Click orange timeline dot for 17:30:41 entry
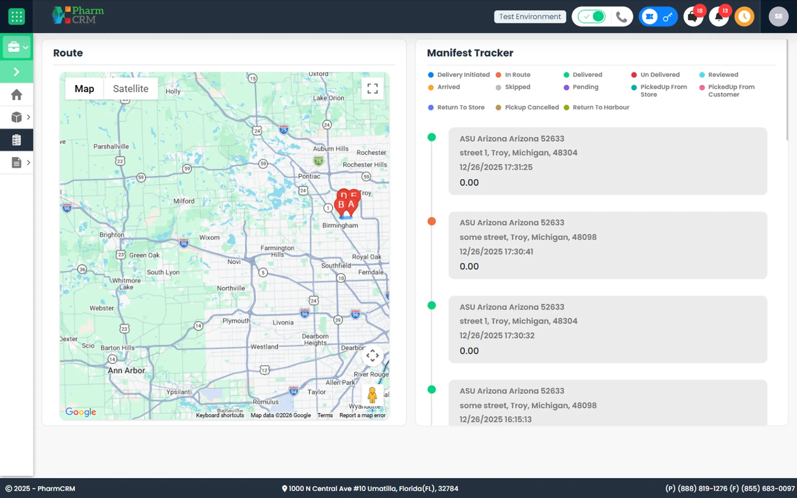This screenshot has width=797, height=498. coord(432,221)
